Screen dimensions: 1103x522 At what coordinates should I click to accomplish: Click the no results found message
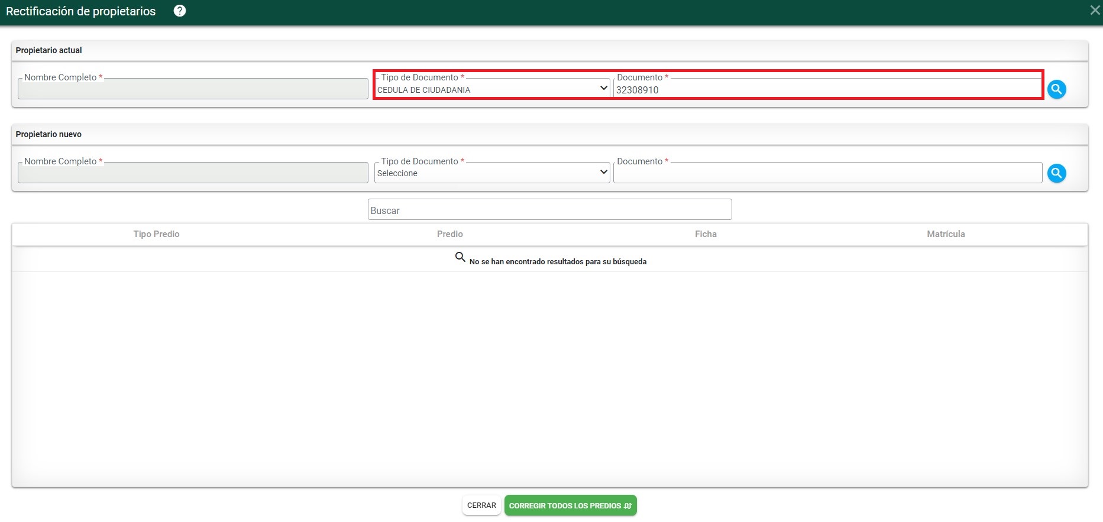(557, 261)
